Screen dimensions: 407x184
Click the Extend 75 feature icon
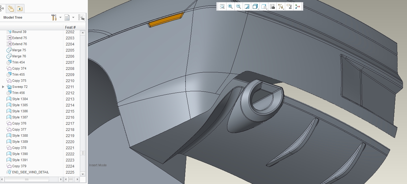9,38
